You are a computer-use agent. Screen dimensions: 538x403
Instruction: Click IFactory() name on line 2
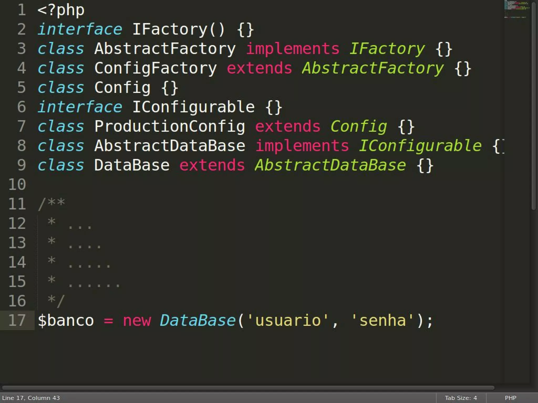[x=179, y=29]
